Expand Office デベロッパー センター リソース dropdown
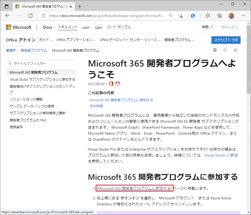The image size is (251, 215). (x=130, y=40)
